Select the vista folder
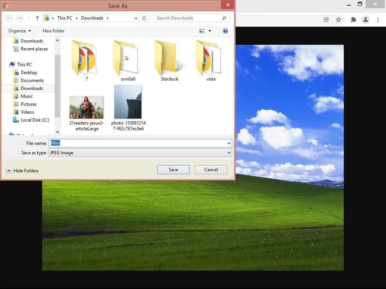This screenshot has width=386, height=289. point(211,61)
